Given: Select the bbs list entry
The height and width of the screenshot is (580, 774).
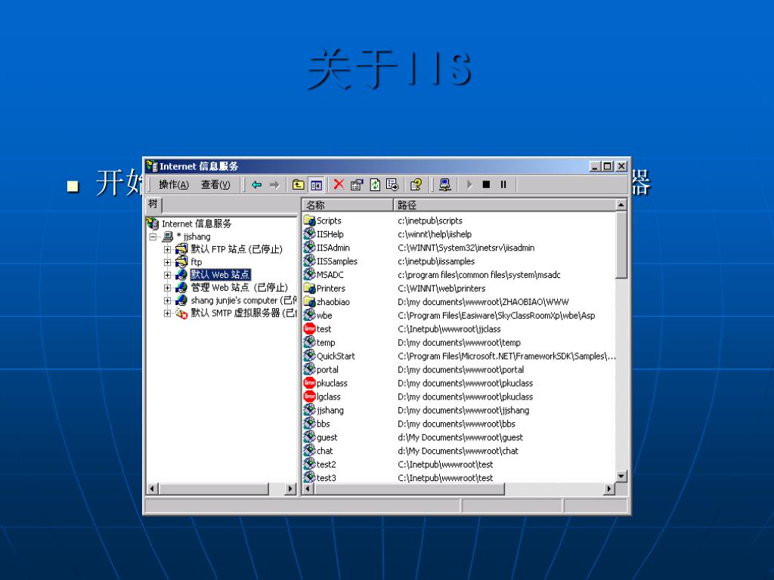Looking at the screenshot, I should pos(324,424).
